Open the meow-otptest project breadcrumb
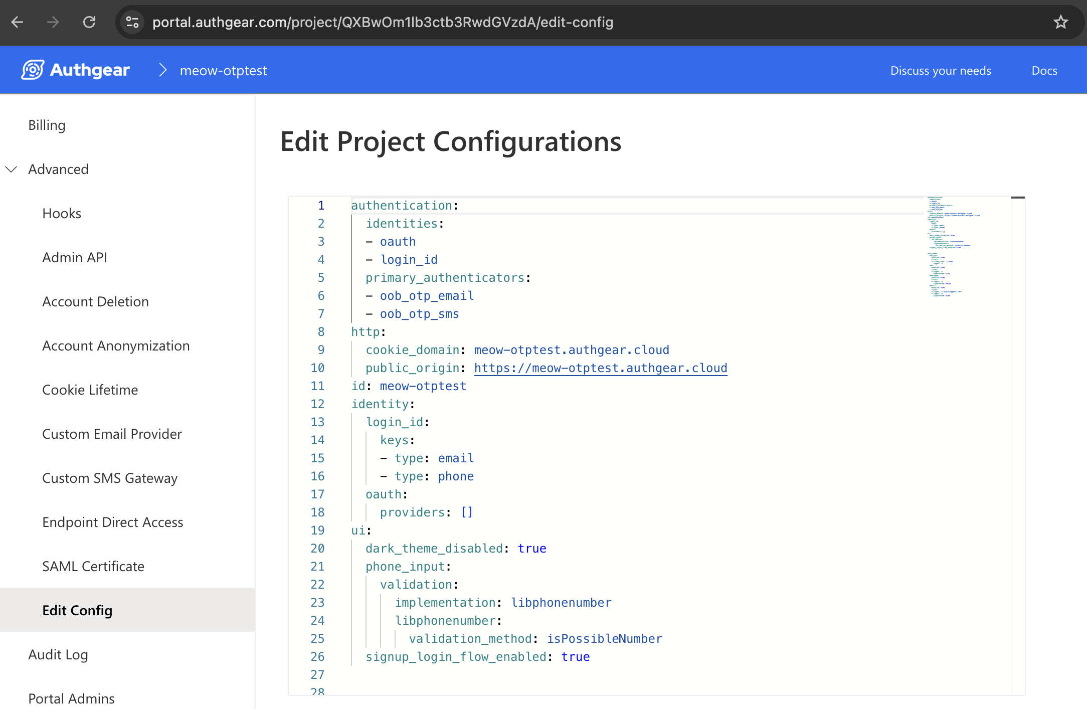The image size is (1087, 709). [223, 71]
